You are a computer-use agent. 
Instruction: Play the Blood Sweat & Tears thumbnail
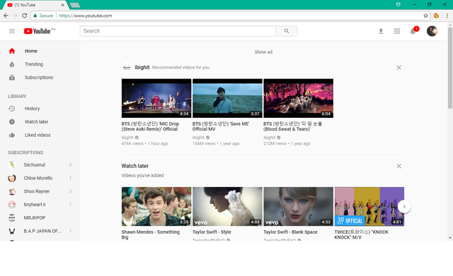299,98
